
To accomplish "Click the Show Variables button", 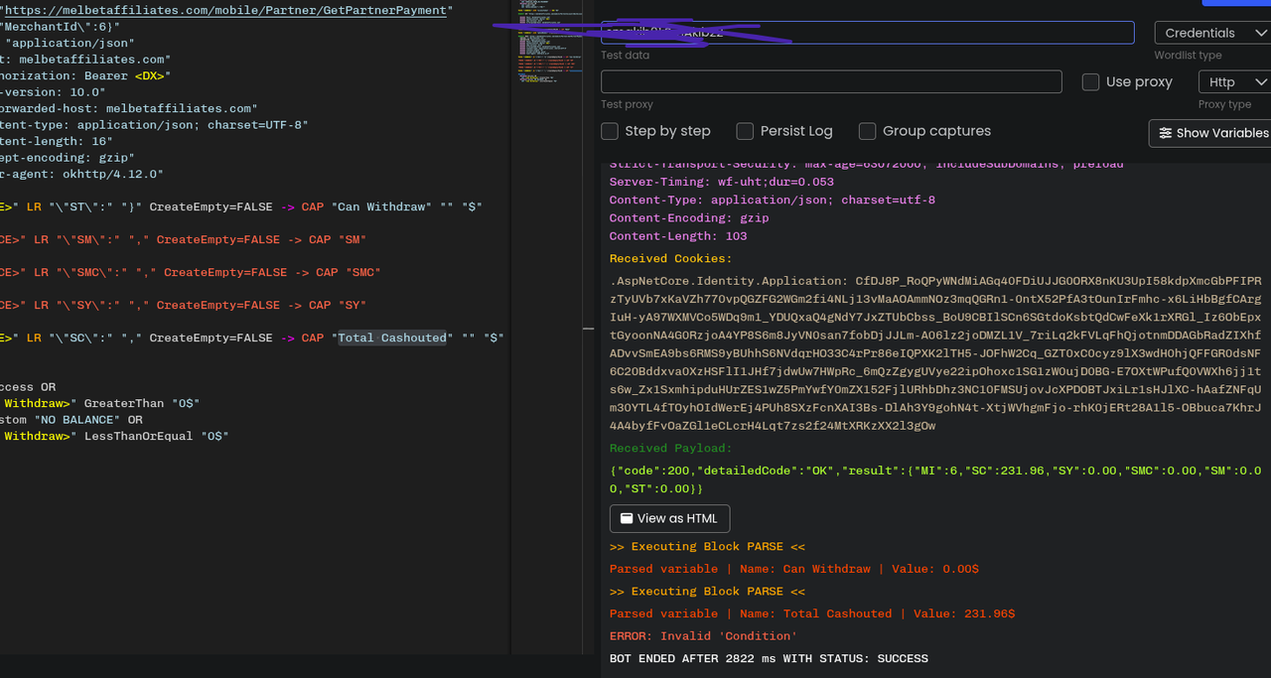I will [1209, 133].
